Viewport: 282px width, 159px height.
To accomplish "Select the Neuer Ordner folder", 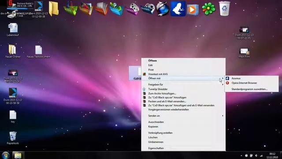I will coord(13,51).
